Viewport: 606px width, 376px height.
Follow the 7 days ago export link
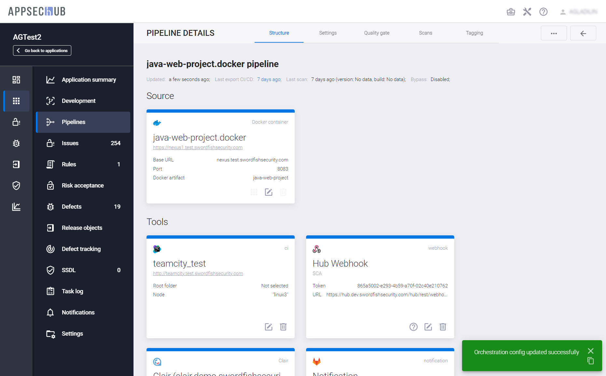coord(269,79)
